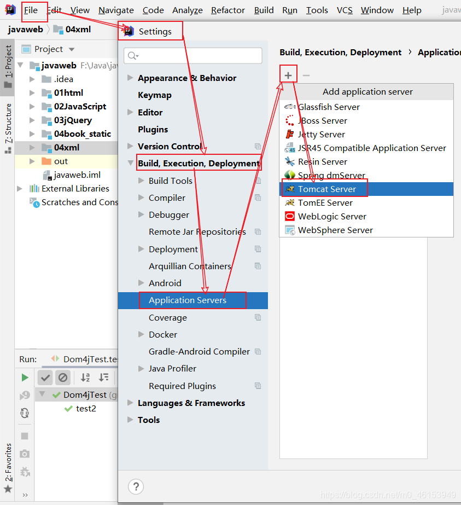This screenshot has width=461, height=505.
Task: Click the stop square icon
Action: coord(25,436)
